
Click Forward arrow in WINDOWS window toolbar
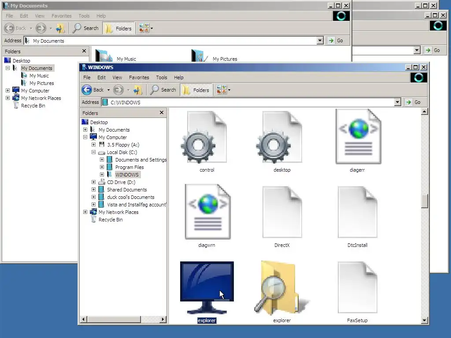click(x=118, y=90)
